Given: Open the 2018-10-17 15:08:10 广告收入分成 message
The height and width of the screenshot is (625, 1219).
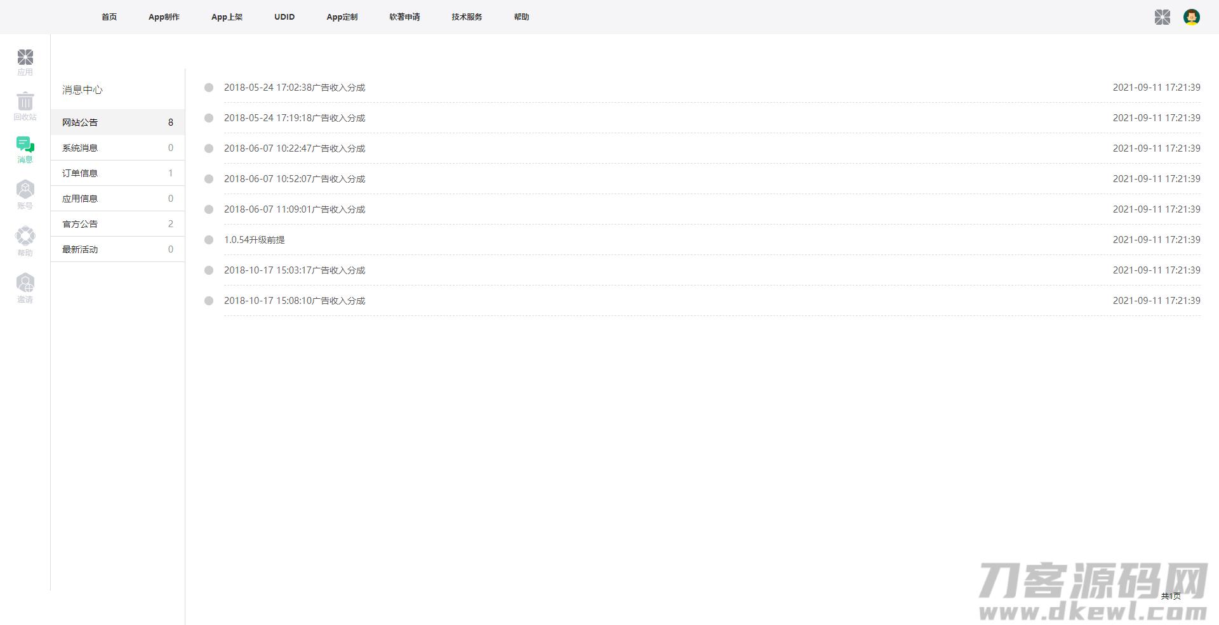Looking at the screenshot, I should tap(295, 301).
